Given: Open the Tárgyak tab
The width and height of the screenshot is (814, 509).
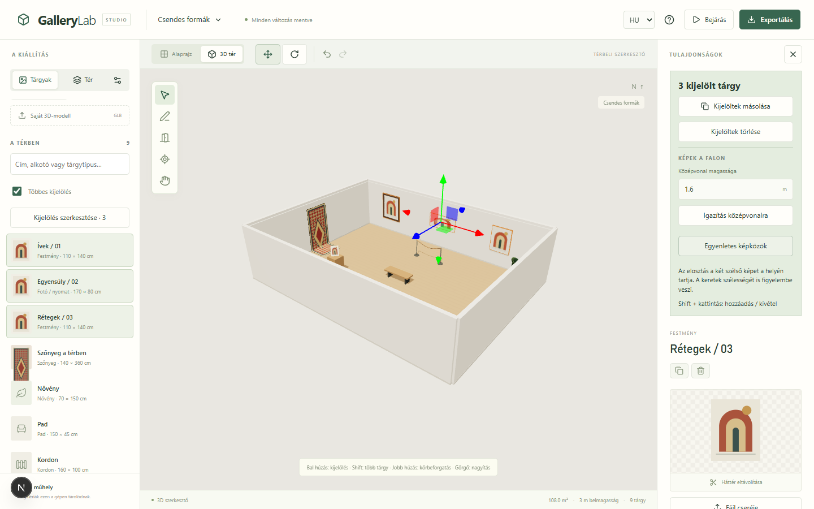Looking at the screenshot, I should click(x=35, y=80).
